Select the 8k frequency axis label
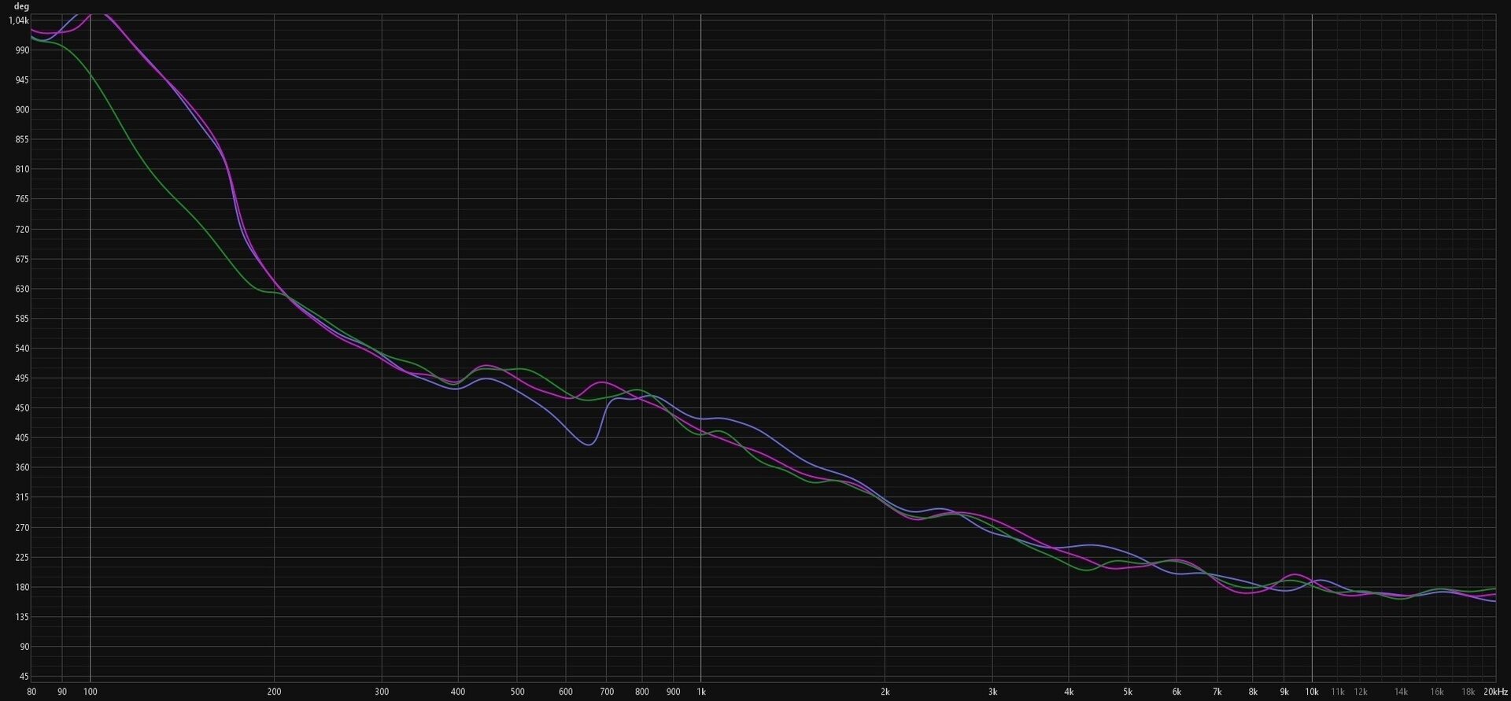 1253,692
